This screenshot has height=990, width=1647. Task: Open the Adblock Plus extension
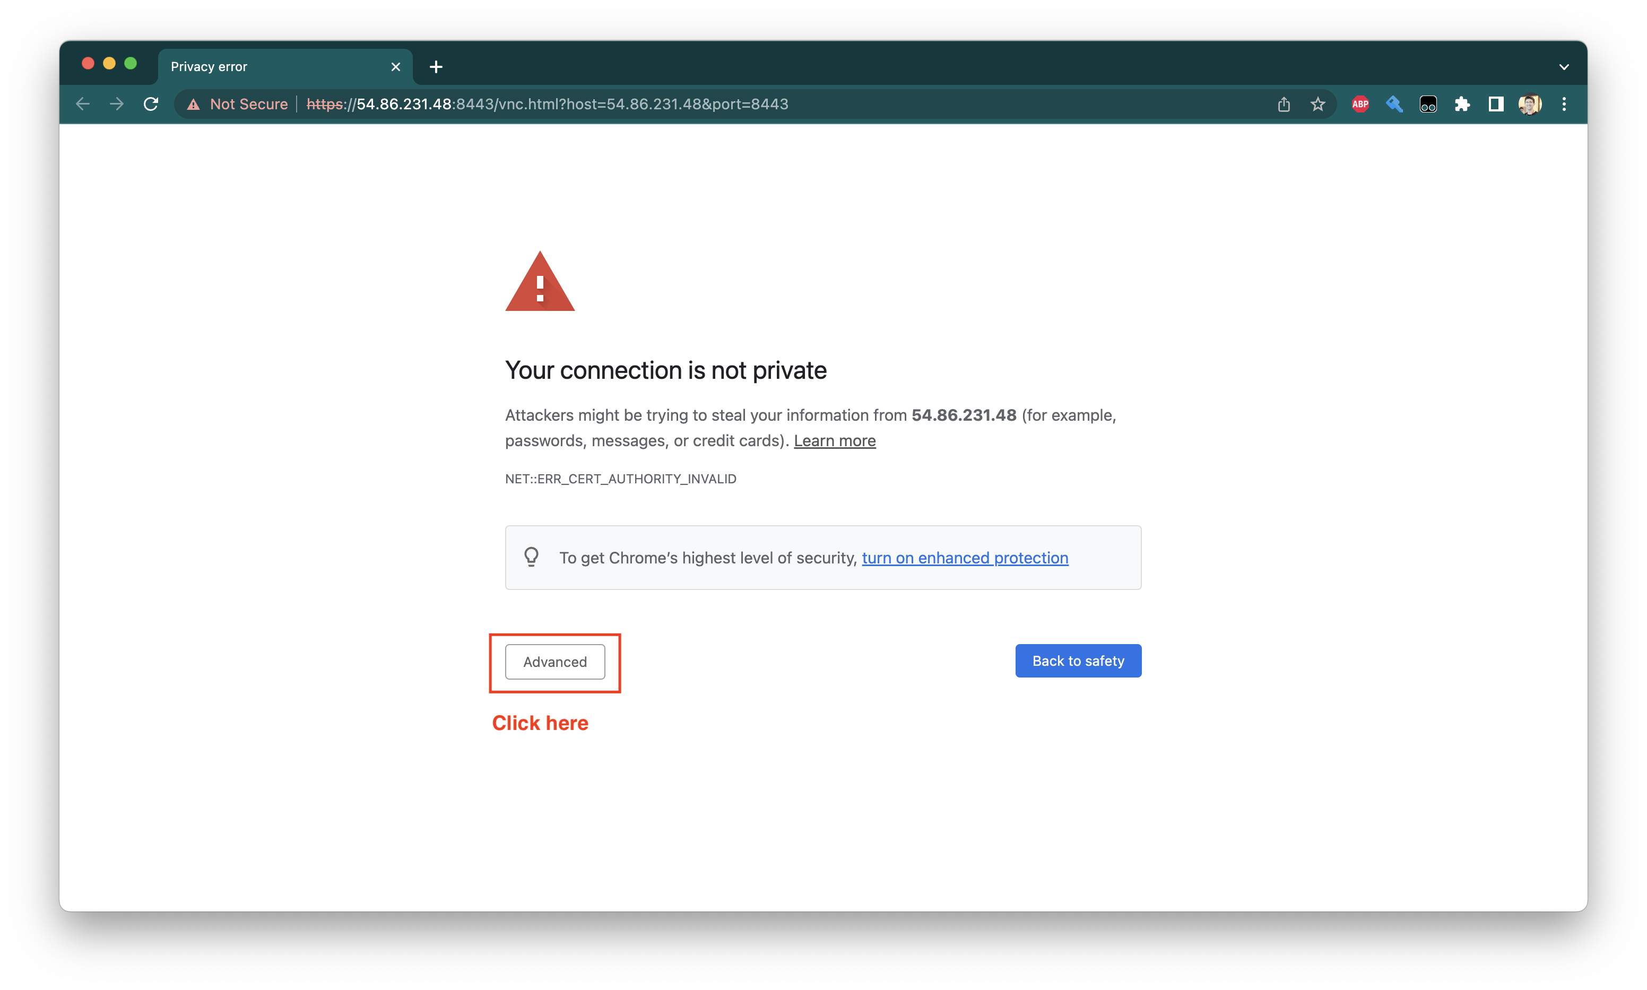(1360, 104)
